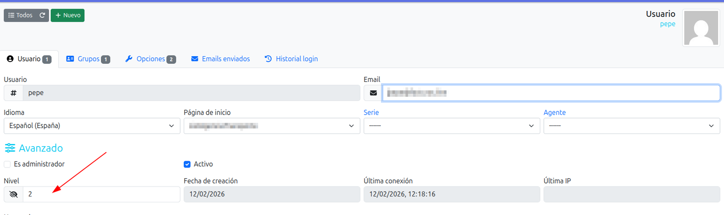Click the id card icon on Grupos tab

70,59
